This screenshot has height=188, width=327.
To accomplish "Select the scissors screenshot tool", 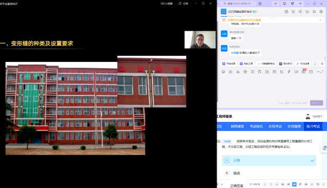I will 238,72.
